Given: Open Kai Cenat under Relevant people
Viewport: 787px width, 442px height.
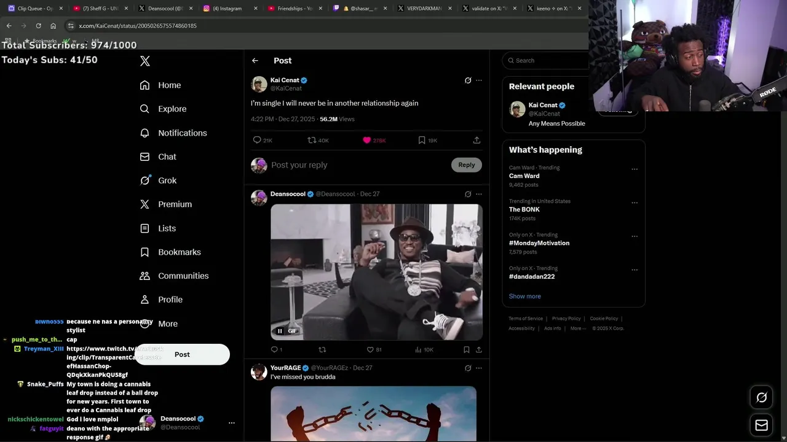Looking at the screenshot, I should tap(543, 105).
